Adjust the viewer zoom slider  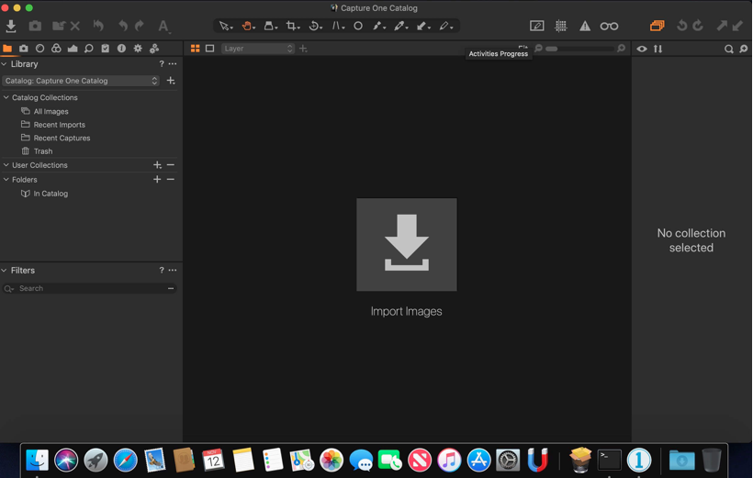click(x=579, y=49)
